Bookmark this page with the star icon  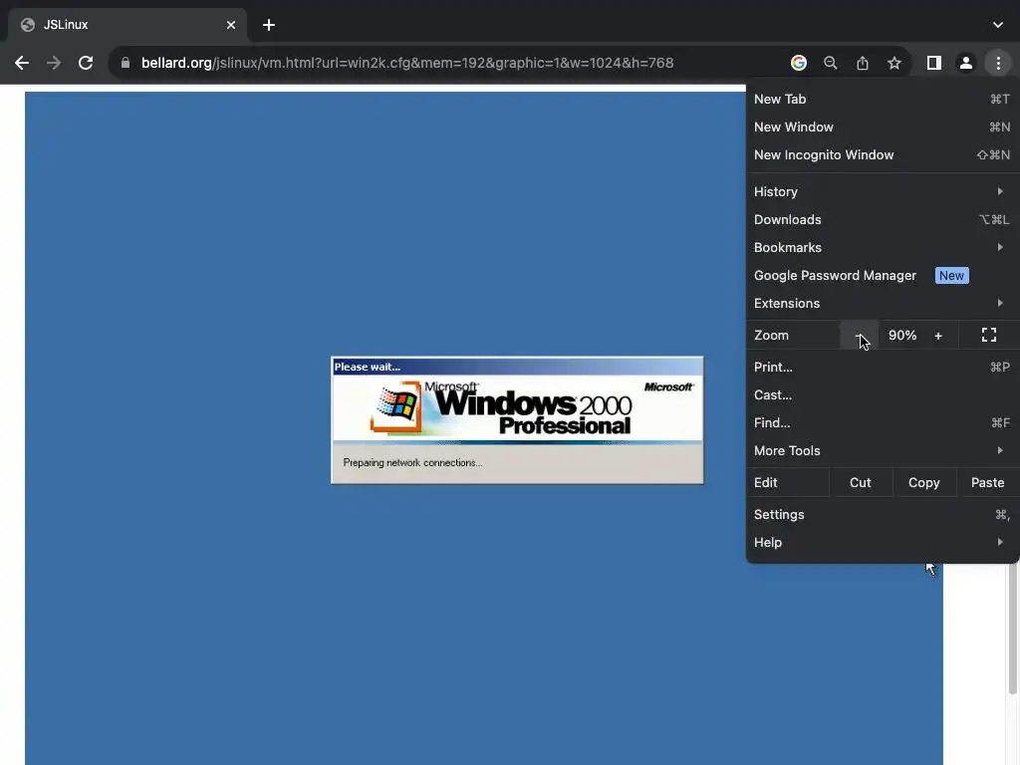893,63
